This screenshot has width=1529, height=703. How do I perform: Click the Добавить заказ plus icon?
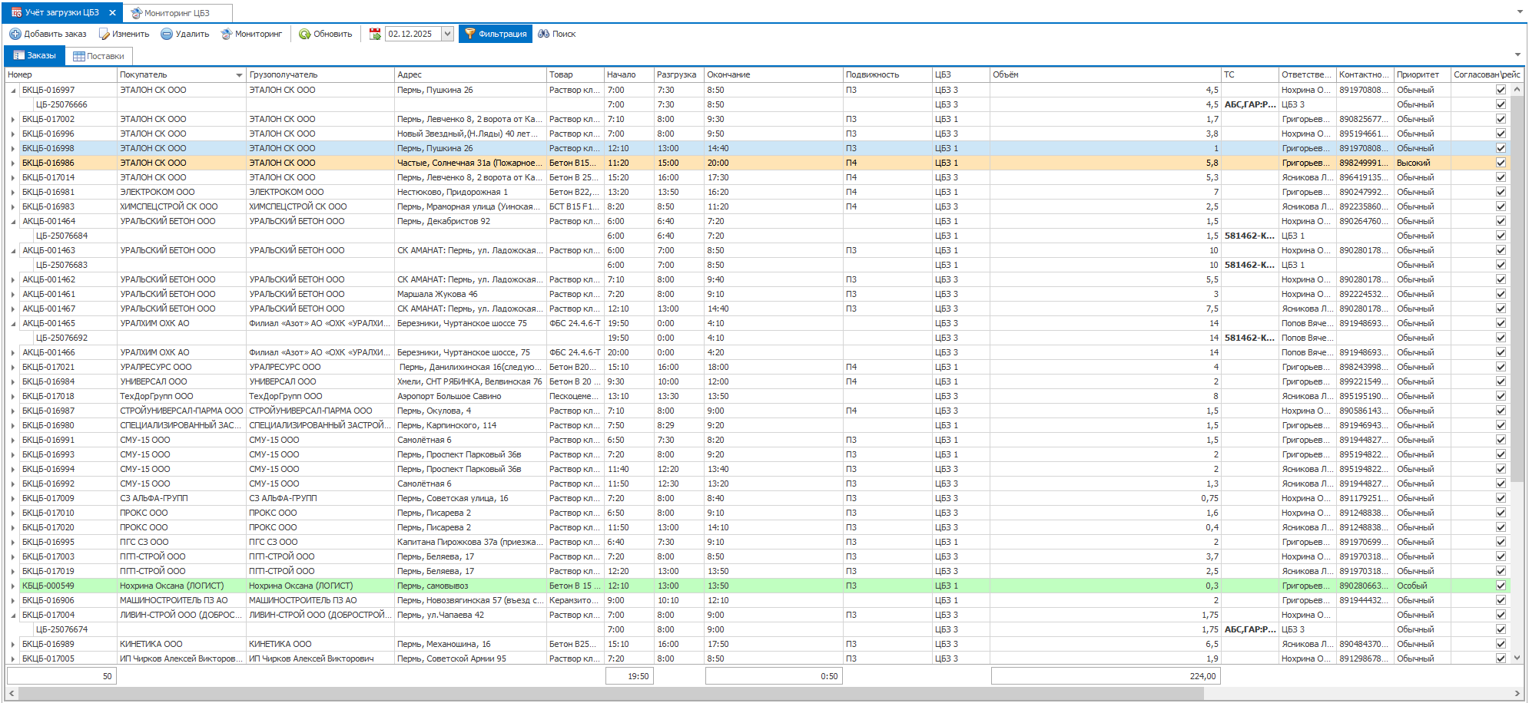(x=15, y=34)
